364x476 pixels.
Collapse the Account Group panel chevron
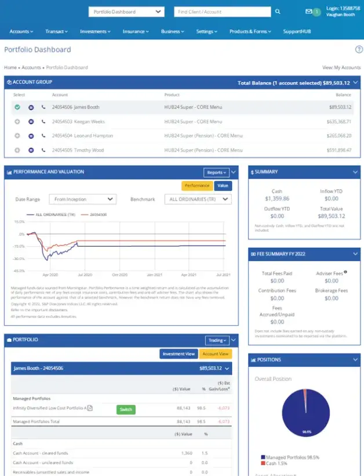pos(355,82)
